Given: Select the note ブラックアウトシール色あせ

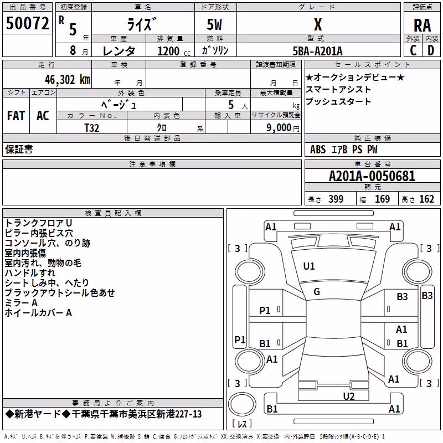Looking at the screenshot, I should click(60, 293).
